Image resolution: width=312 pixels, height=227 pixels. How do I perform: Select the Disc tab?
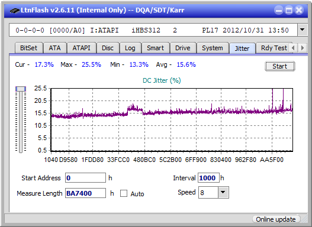click(x=108, y=48)
